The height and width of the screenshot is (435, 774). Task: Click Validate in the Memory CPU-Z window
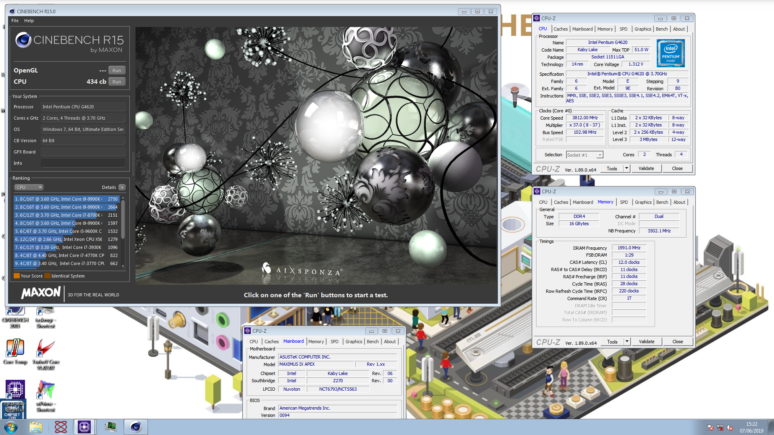click(647, 342)
